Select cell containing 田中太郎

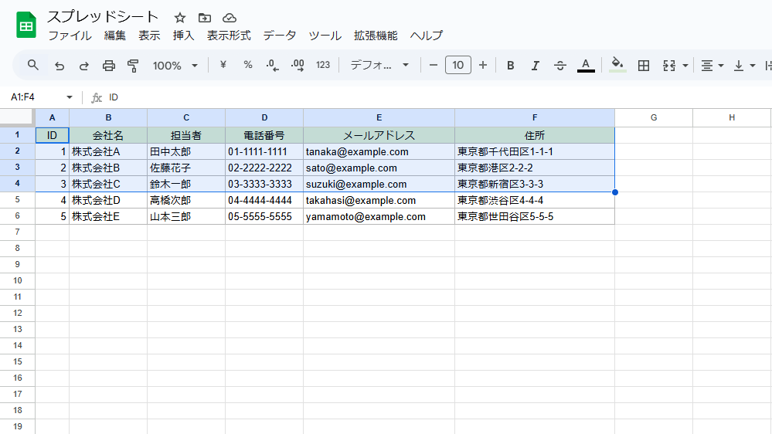[x=186, y=151]
